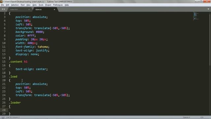The width and height of the screenshot is (211, 119).
Task: Open the Selection menu
Action: click(15, 5)
